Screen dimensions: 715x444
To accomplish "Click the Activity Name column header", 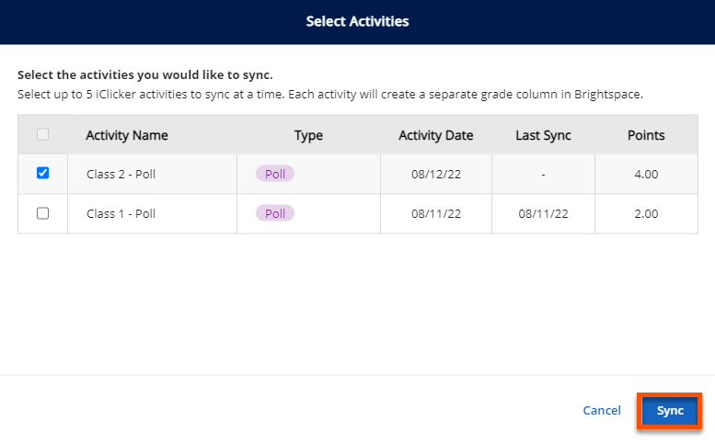I will [127, 135].
